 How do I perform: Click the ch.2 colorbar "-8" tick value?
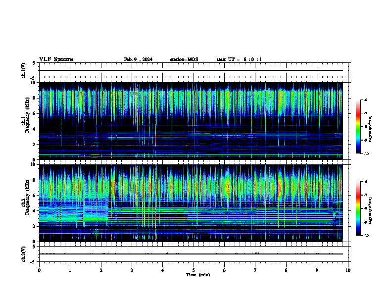point(365,209)
